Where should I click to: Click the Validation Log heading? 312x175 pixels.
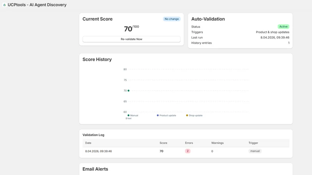pyautogui.click(x=93, y=135)
